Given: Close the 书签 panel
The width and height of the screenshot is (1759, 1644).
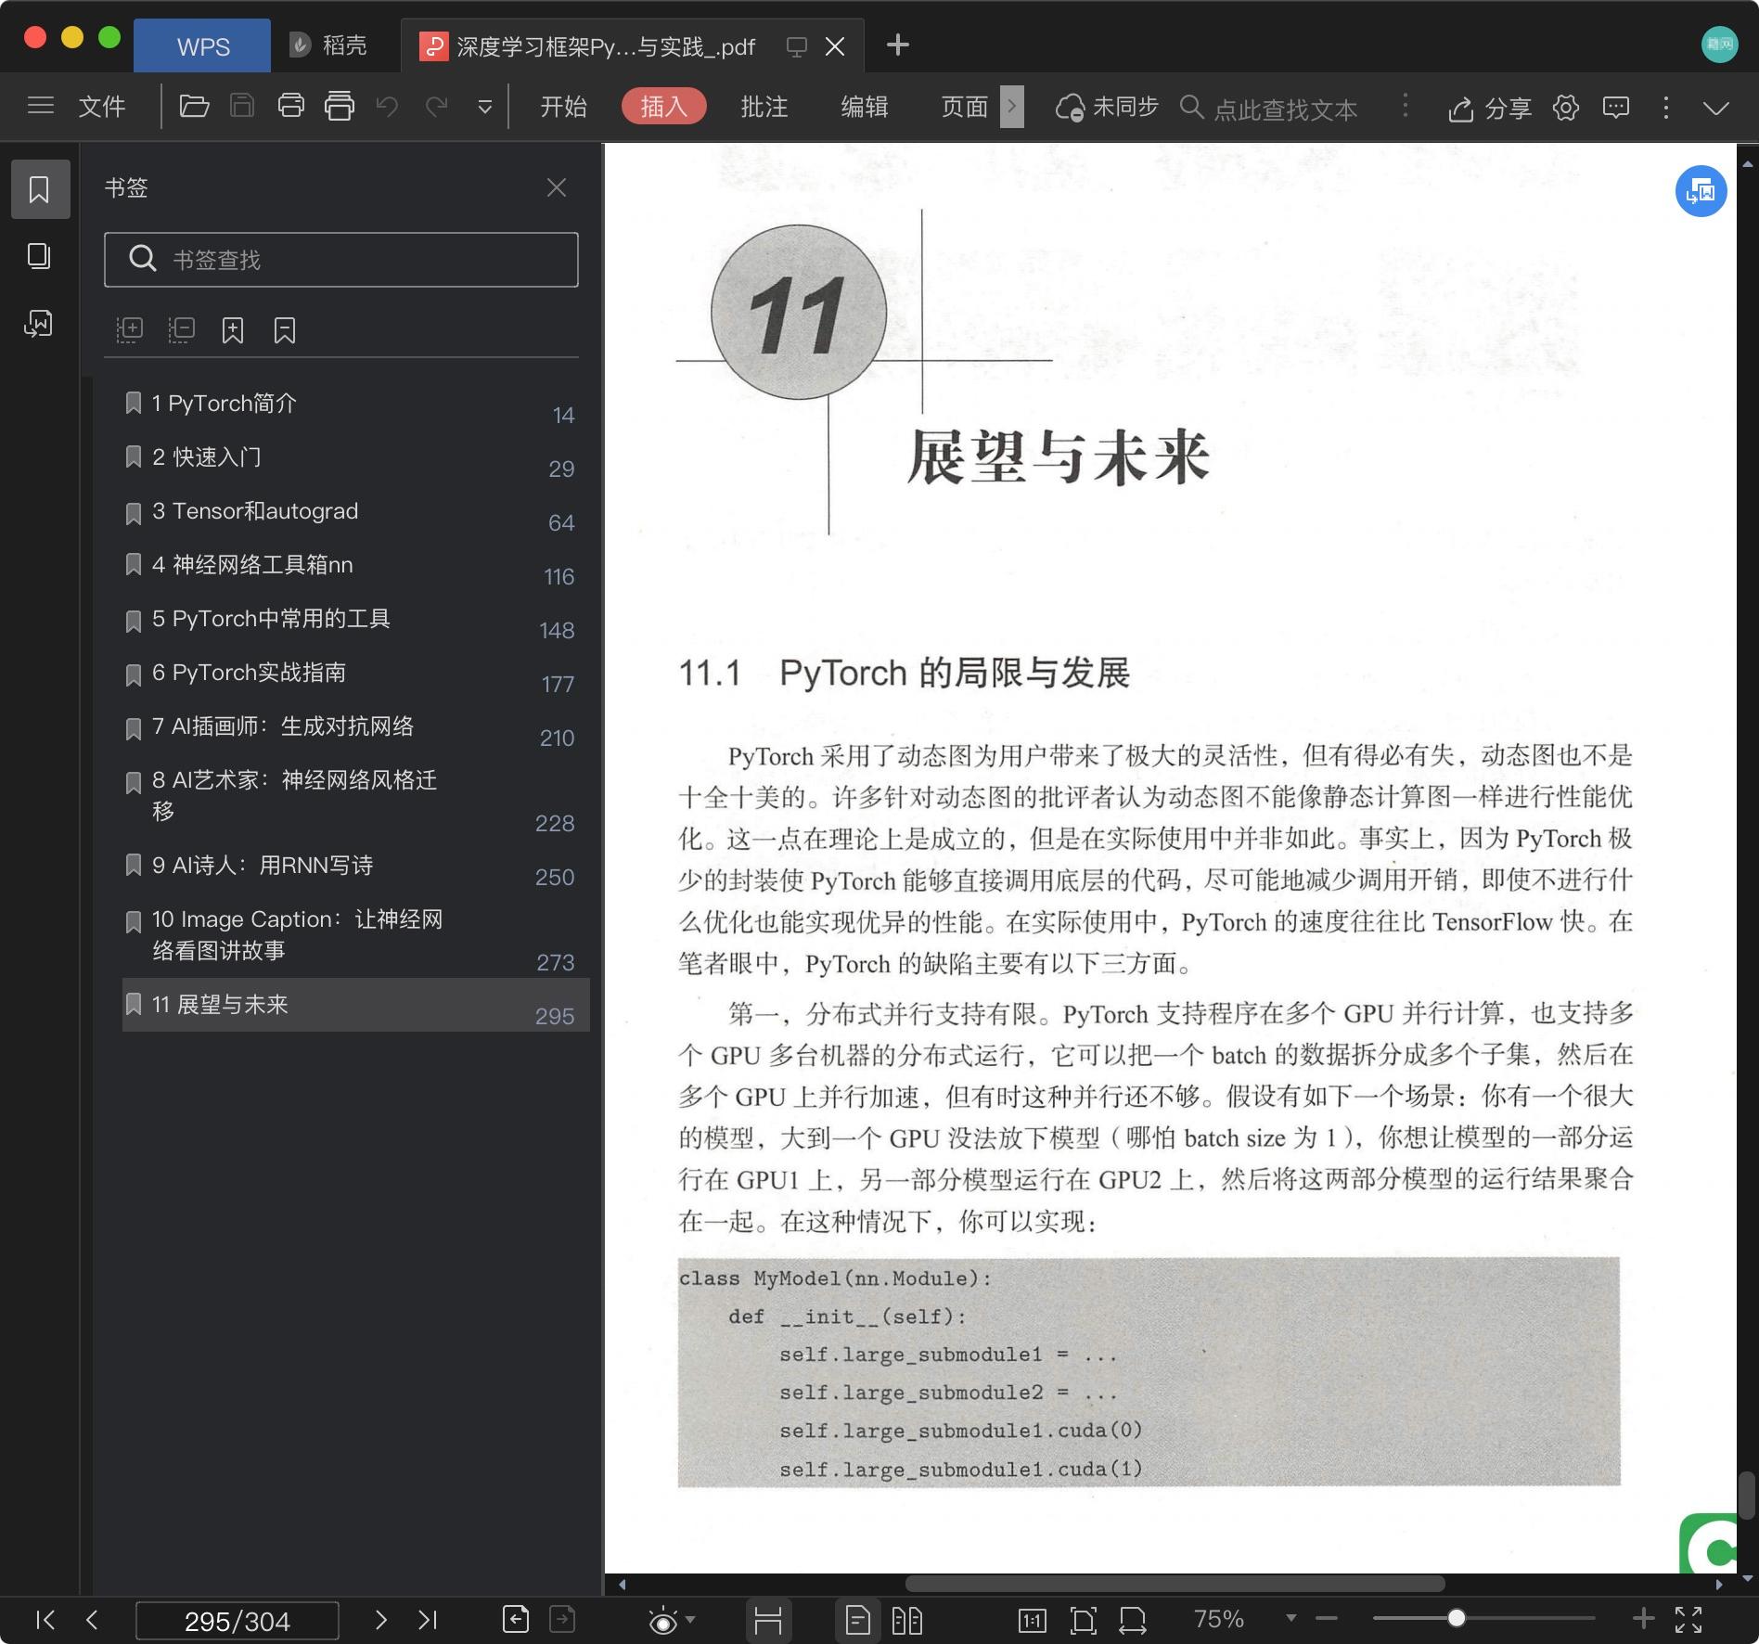Looking at the screenshot, I should click(557, 187).
